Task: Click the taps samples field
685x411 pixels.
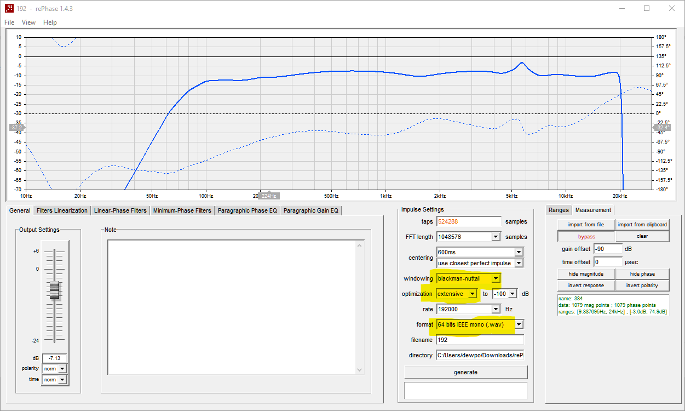Action: (x=469, y=221)
